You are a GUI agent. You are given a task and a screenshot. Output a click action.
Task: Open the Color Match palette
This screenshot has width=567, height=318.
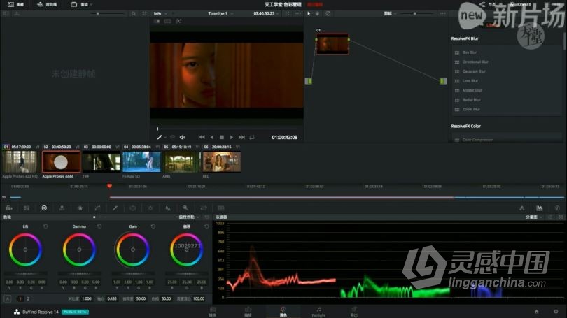27,208
